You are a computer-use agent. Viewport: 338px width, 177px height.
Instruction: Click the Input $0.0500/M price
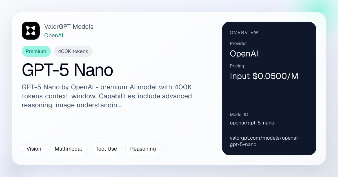(x=264, y=76)
